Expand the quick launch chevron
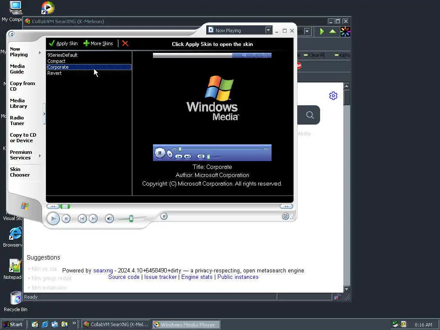Viewport: 440px width, 330px height. coord(74,323)
